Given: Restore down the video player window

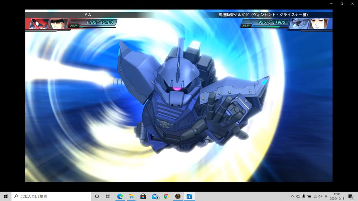Looking at the screenshot, I should pos(342,4).
